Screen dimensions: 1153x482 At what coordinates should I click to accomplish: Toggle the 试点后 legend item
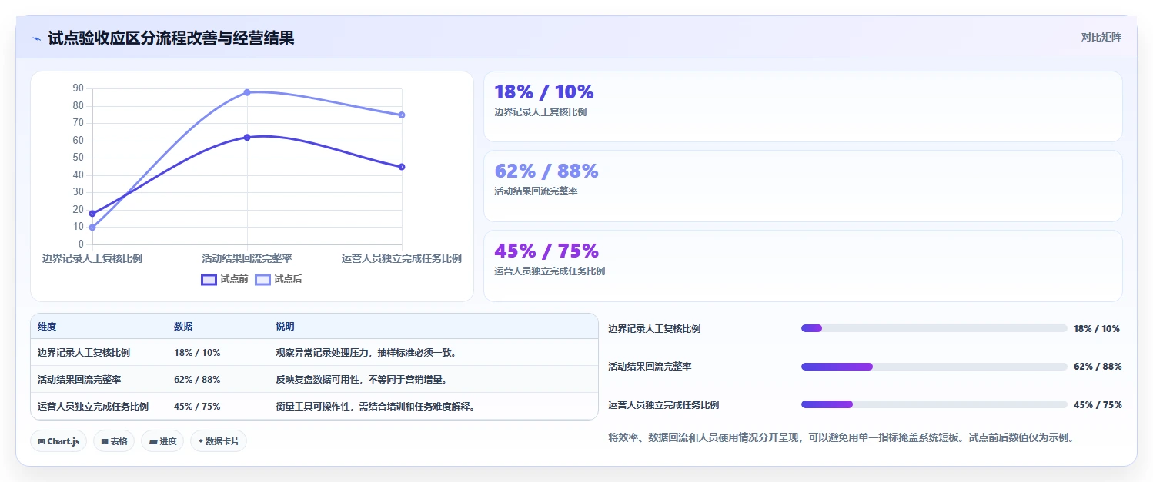click(x=279, y=279)
